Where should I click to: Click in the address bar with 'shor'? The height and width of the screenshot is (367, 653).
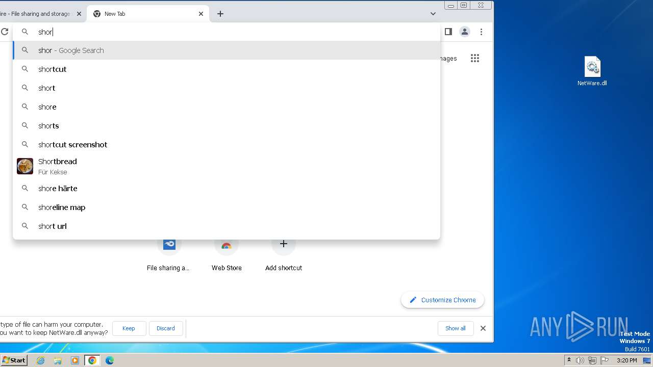pos(227,32)
